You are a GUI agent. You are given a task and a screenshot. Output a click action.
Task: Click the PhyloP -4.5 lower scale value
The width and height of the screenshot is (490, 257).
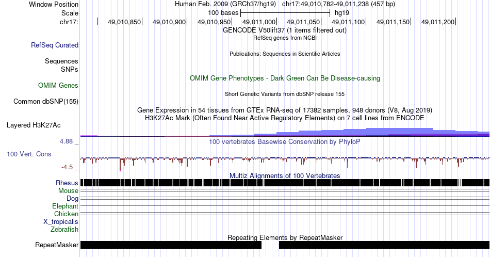pos(67,167)
